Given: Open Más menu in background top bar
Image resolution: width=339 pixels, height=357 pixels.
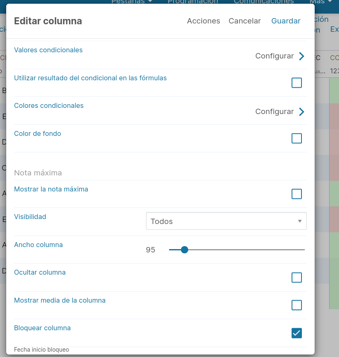Looking at the screenshot, I should [x=320, y=2].
